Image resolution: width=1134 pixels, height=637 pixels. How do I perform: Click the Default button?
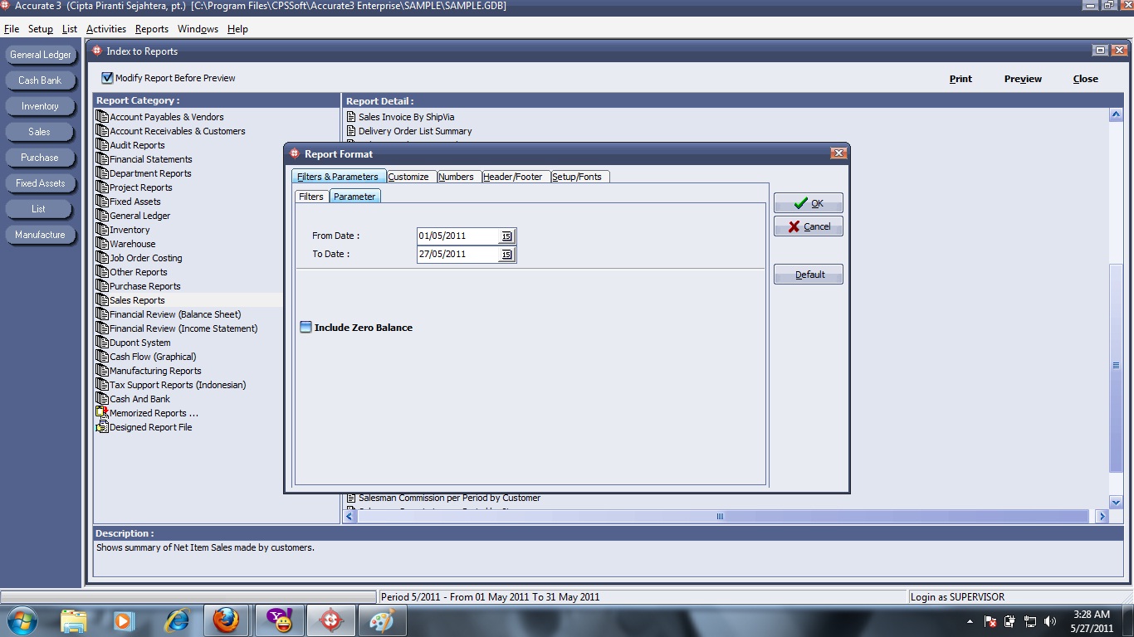pyautogui.click(x=807, y=274)
